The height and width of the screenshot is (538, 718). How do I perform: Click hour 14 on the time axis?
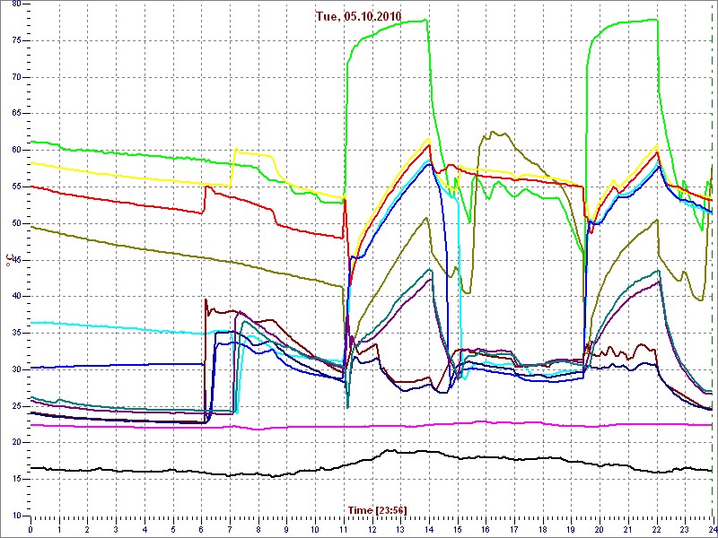click(429, 529)
